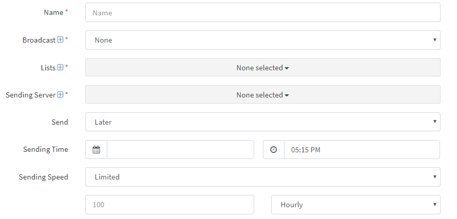Image resolution: width=457 pixels, height=219 pixels.
Task: Click the plus icon beside Lists label
Action: (x=60, y=67)
